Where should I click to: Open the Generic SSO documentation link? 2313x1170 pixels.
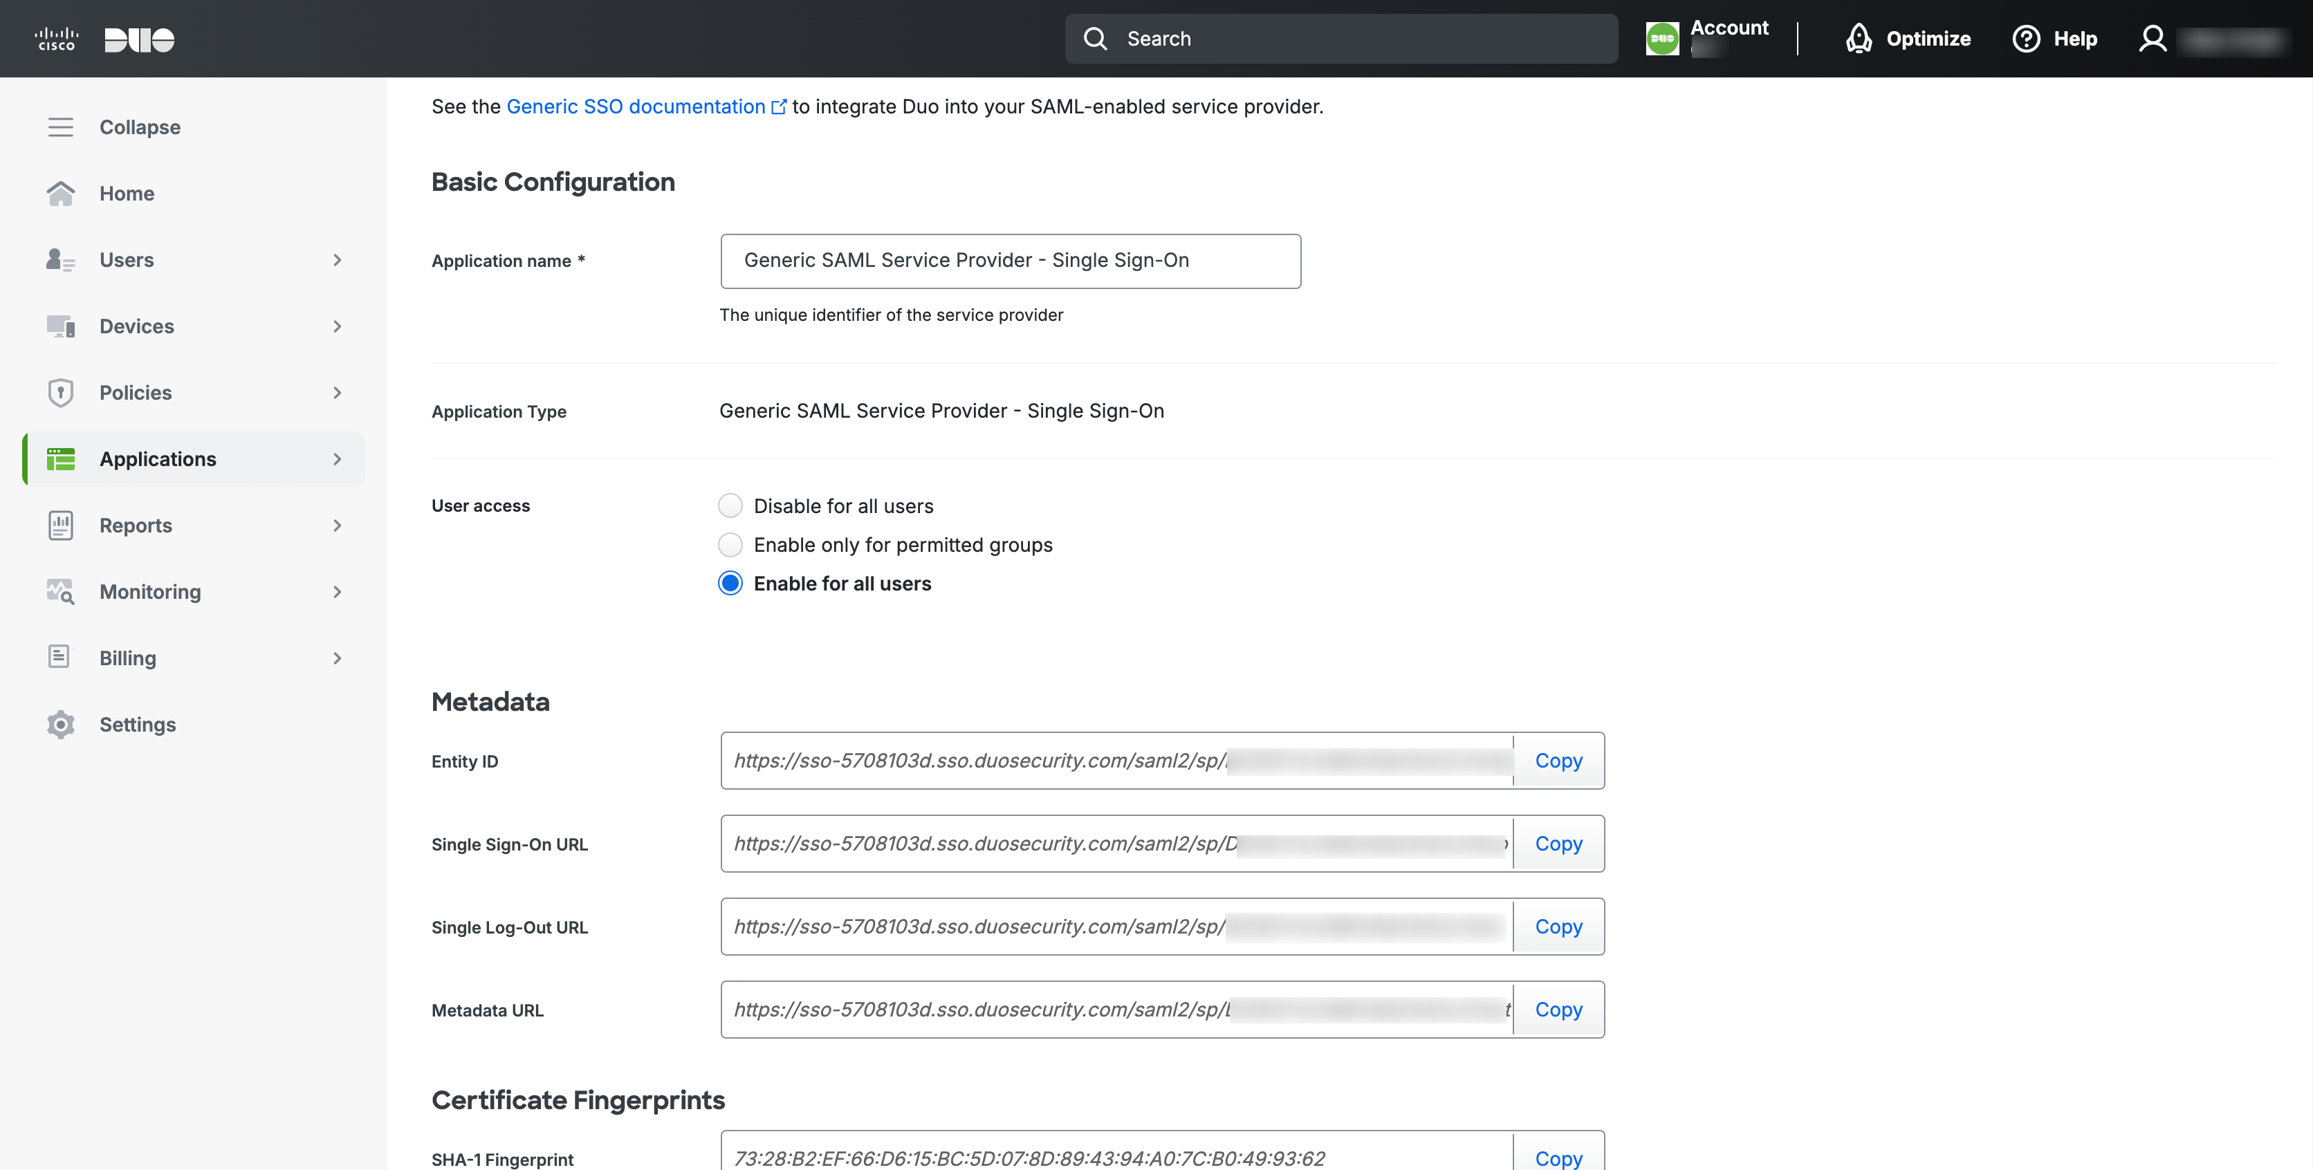coord(636,107)
